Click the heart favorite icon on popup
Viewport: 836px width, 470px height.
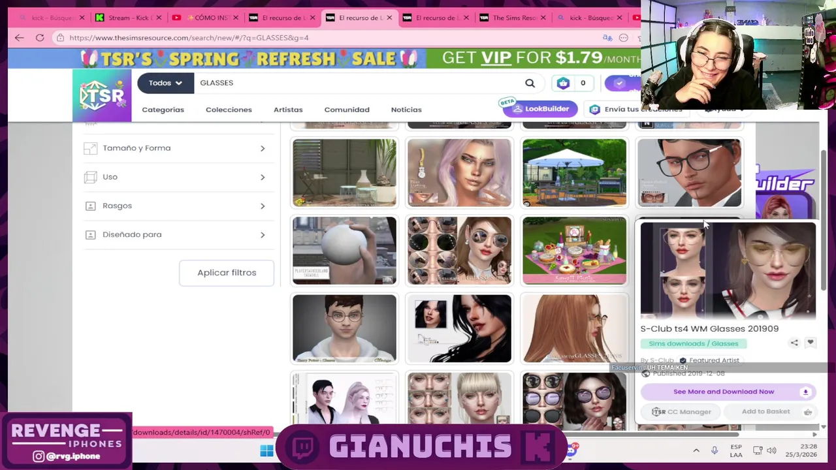coord(811,343)
